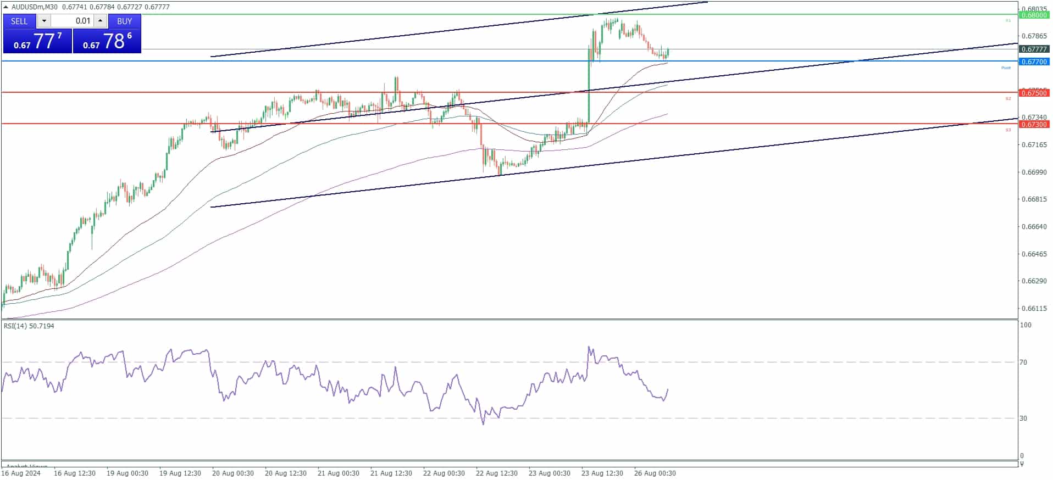
Task: Click the 19 Aug 00:30 time label
Action: pos(128,473)
